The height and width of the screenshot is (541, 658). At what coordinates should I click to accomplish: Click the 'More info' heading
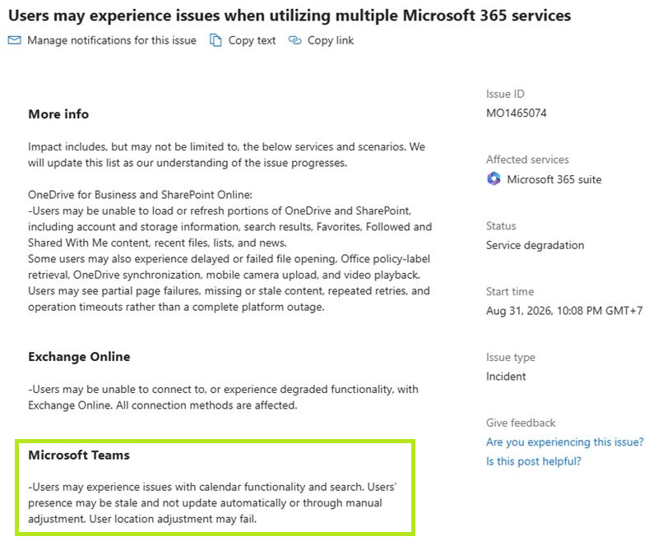(58, 114)
